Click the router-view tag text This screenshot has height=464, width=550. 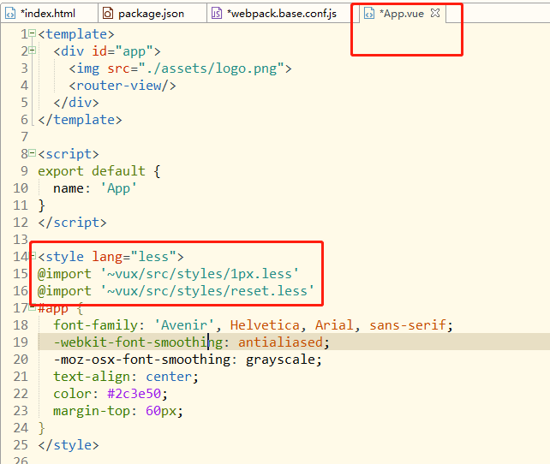tap(123, 86)
